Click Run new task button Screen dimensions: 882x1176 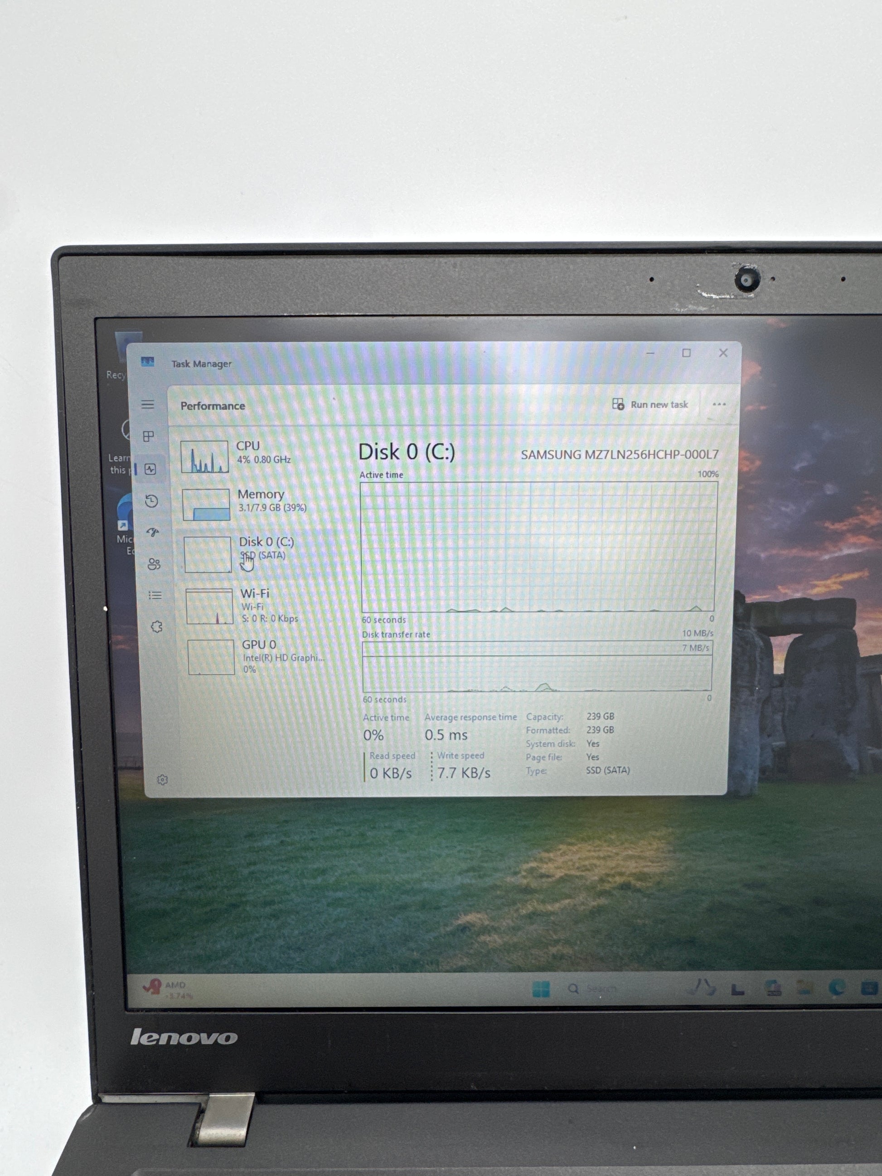(650, 405)
